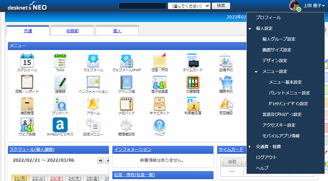This screenshot has height=181, width=328.
Task: Open the メモパッド notepad icon
Action: point(127,103)
